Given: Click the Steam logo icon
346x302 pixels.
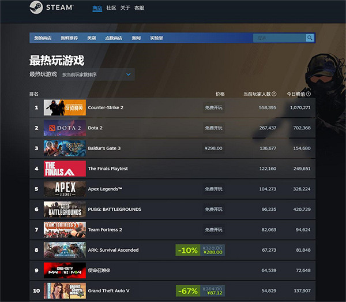Looking at the screenshot, I should click(x=36, y=8).
